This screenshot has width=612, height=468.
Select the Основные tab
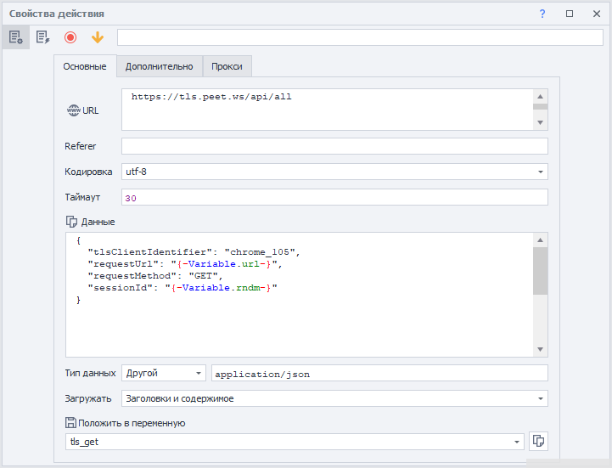click(x=85, y=66)
